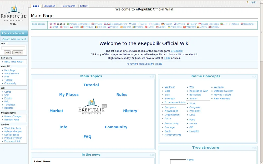Viewport: 263px width, 164px height.
Task: Open Tutorial in Main Topics
Action: click(x=91, y=85)
